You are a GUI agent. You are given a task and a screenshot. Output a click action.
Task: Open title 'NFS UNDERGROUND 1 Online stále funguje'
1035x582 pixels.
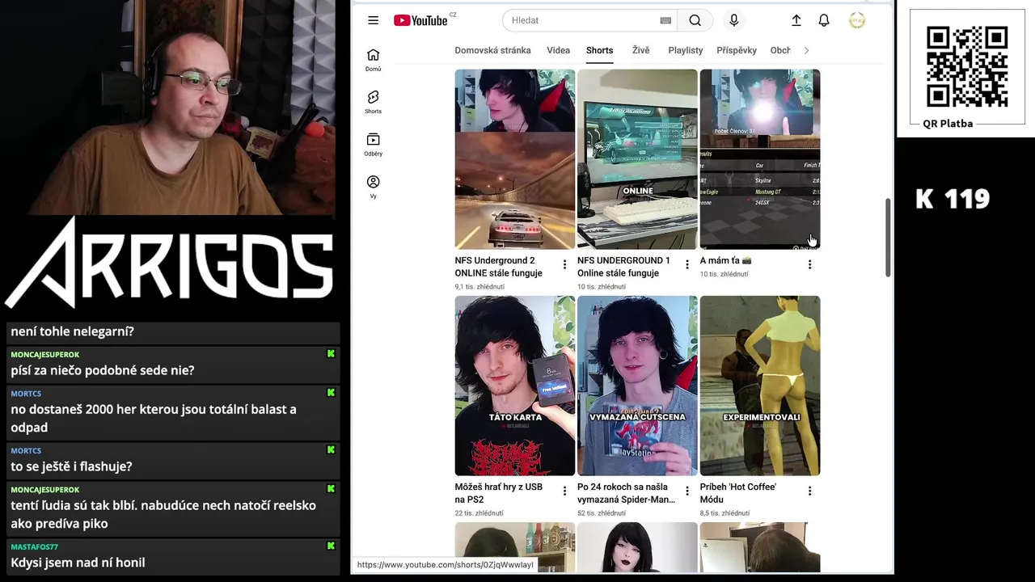(x=623, y=267)
